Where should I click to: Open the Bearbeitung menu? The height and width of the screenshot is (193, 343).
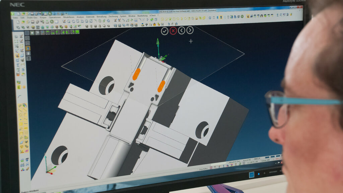pyautogui.click(x=142, y=16)
